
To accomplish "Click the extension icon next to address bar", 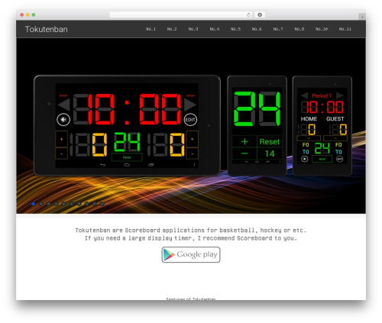I will 260,15.
